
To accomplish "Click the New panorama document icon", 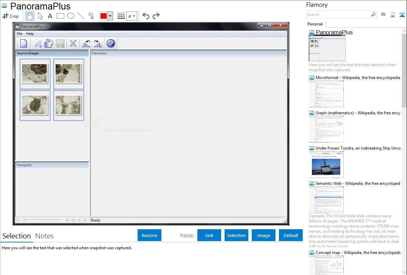I will (x=24, y=43).
